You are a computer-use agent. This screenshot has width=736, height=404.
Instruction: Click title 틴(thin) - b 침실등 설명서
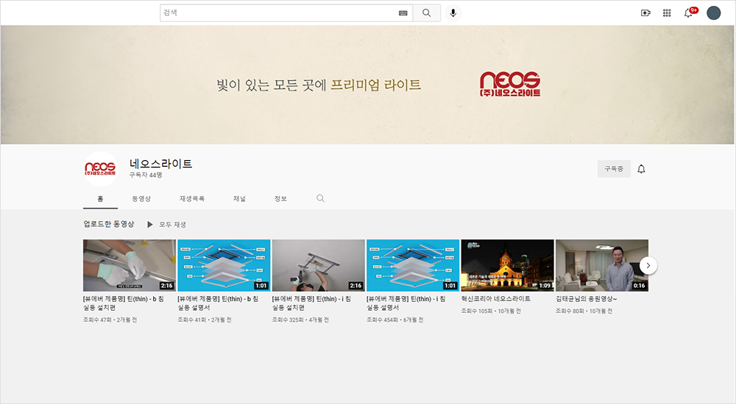[218, 303]
